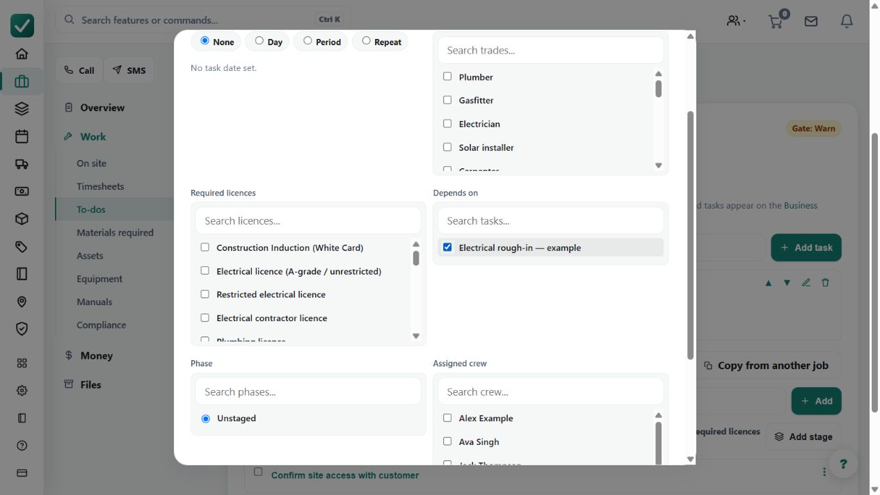Open the Compliance menu item
Viewport: 880px width, 495px height.
[102, 325]
